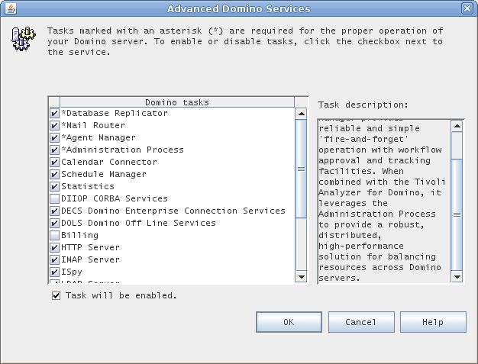Click the 'Task description:' label
The height and width of the screenshot is (364, 478).
pyautogui.click(x=363, y=105)
